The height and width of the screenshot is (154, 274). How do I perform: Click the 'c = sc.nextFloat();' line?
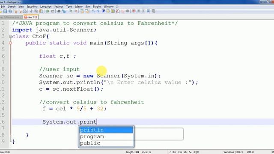point(71,89)
